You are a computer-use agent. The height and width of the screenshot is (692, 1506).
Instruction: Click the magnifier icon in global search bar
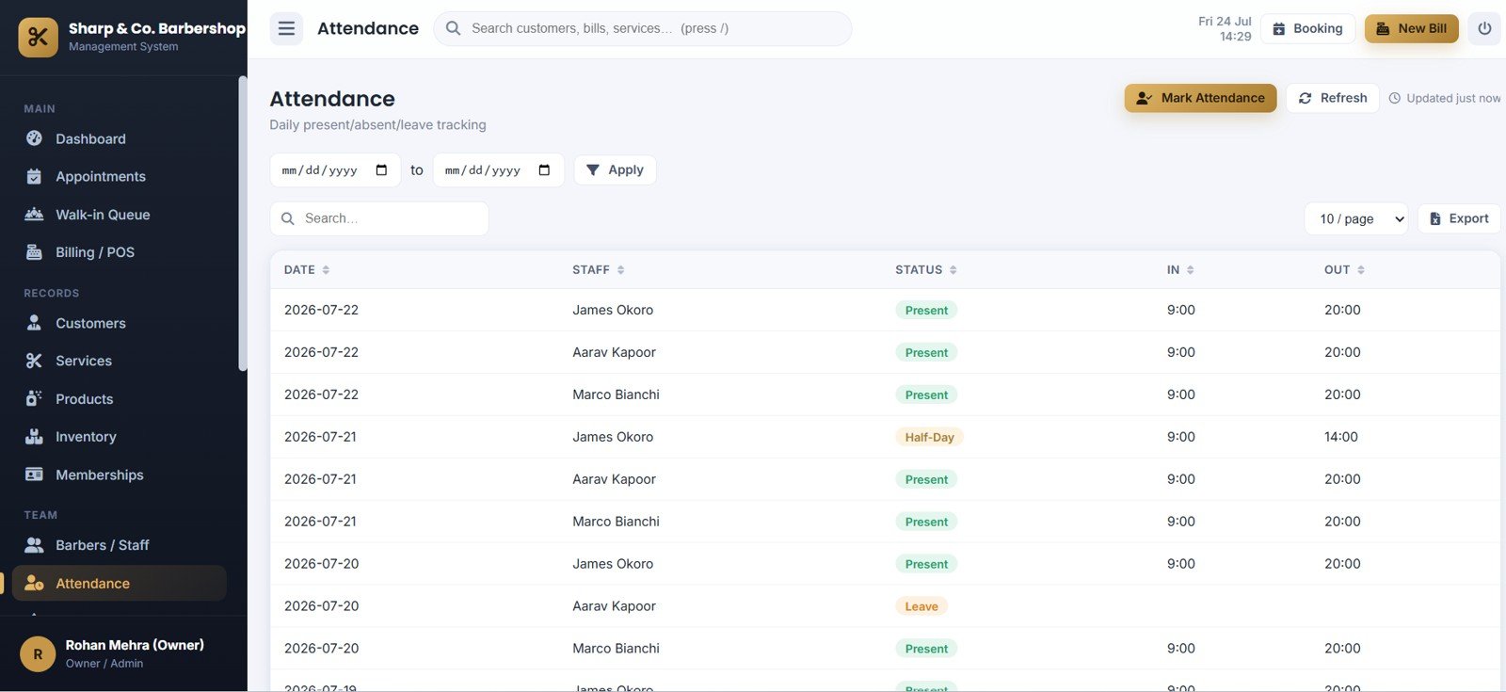[x=453, y=28]
